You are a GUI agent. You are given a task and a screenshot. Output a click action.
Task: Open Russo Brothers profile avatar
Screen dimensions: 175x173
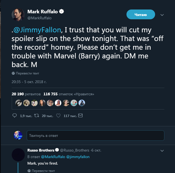(x=18, y=154)
